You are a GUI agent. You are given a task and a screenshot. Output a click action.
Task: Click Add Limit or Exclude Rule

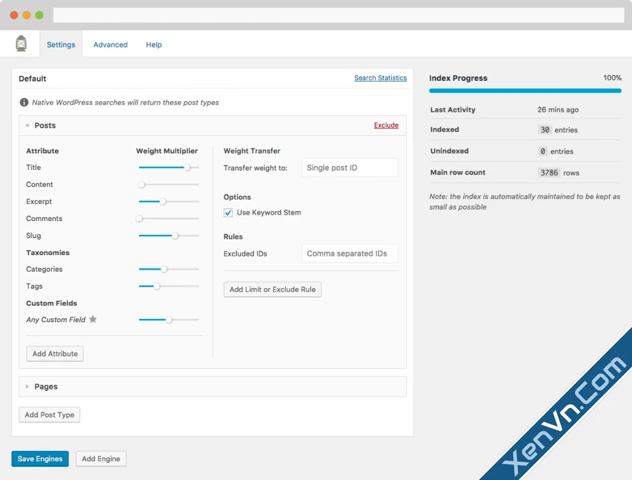pyautogui.click(x=272, y=289)
